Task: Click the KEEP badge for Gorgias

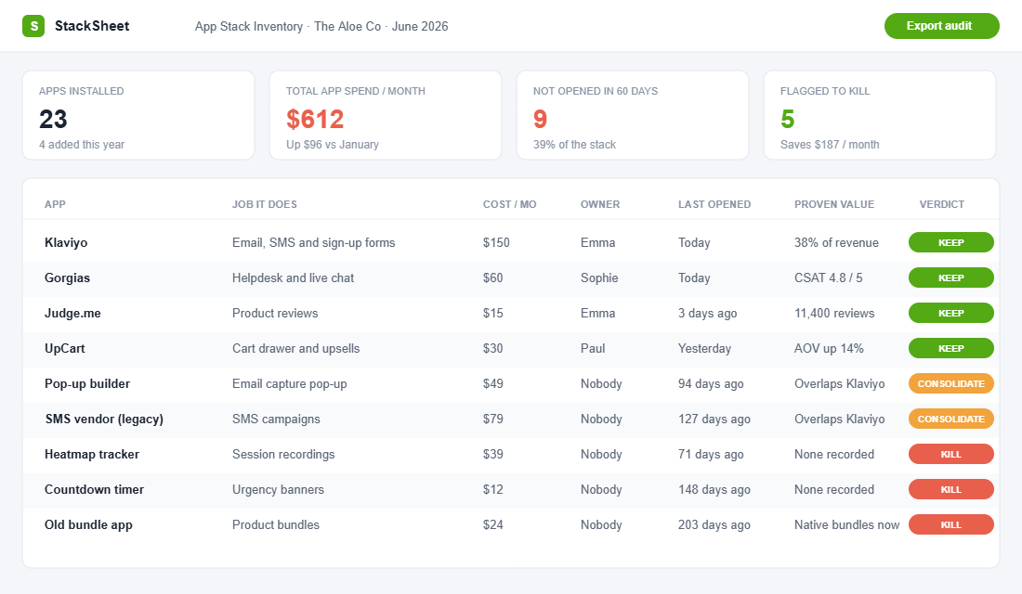Action: (951, 278)
